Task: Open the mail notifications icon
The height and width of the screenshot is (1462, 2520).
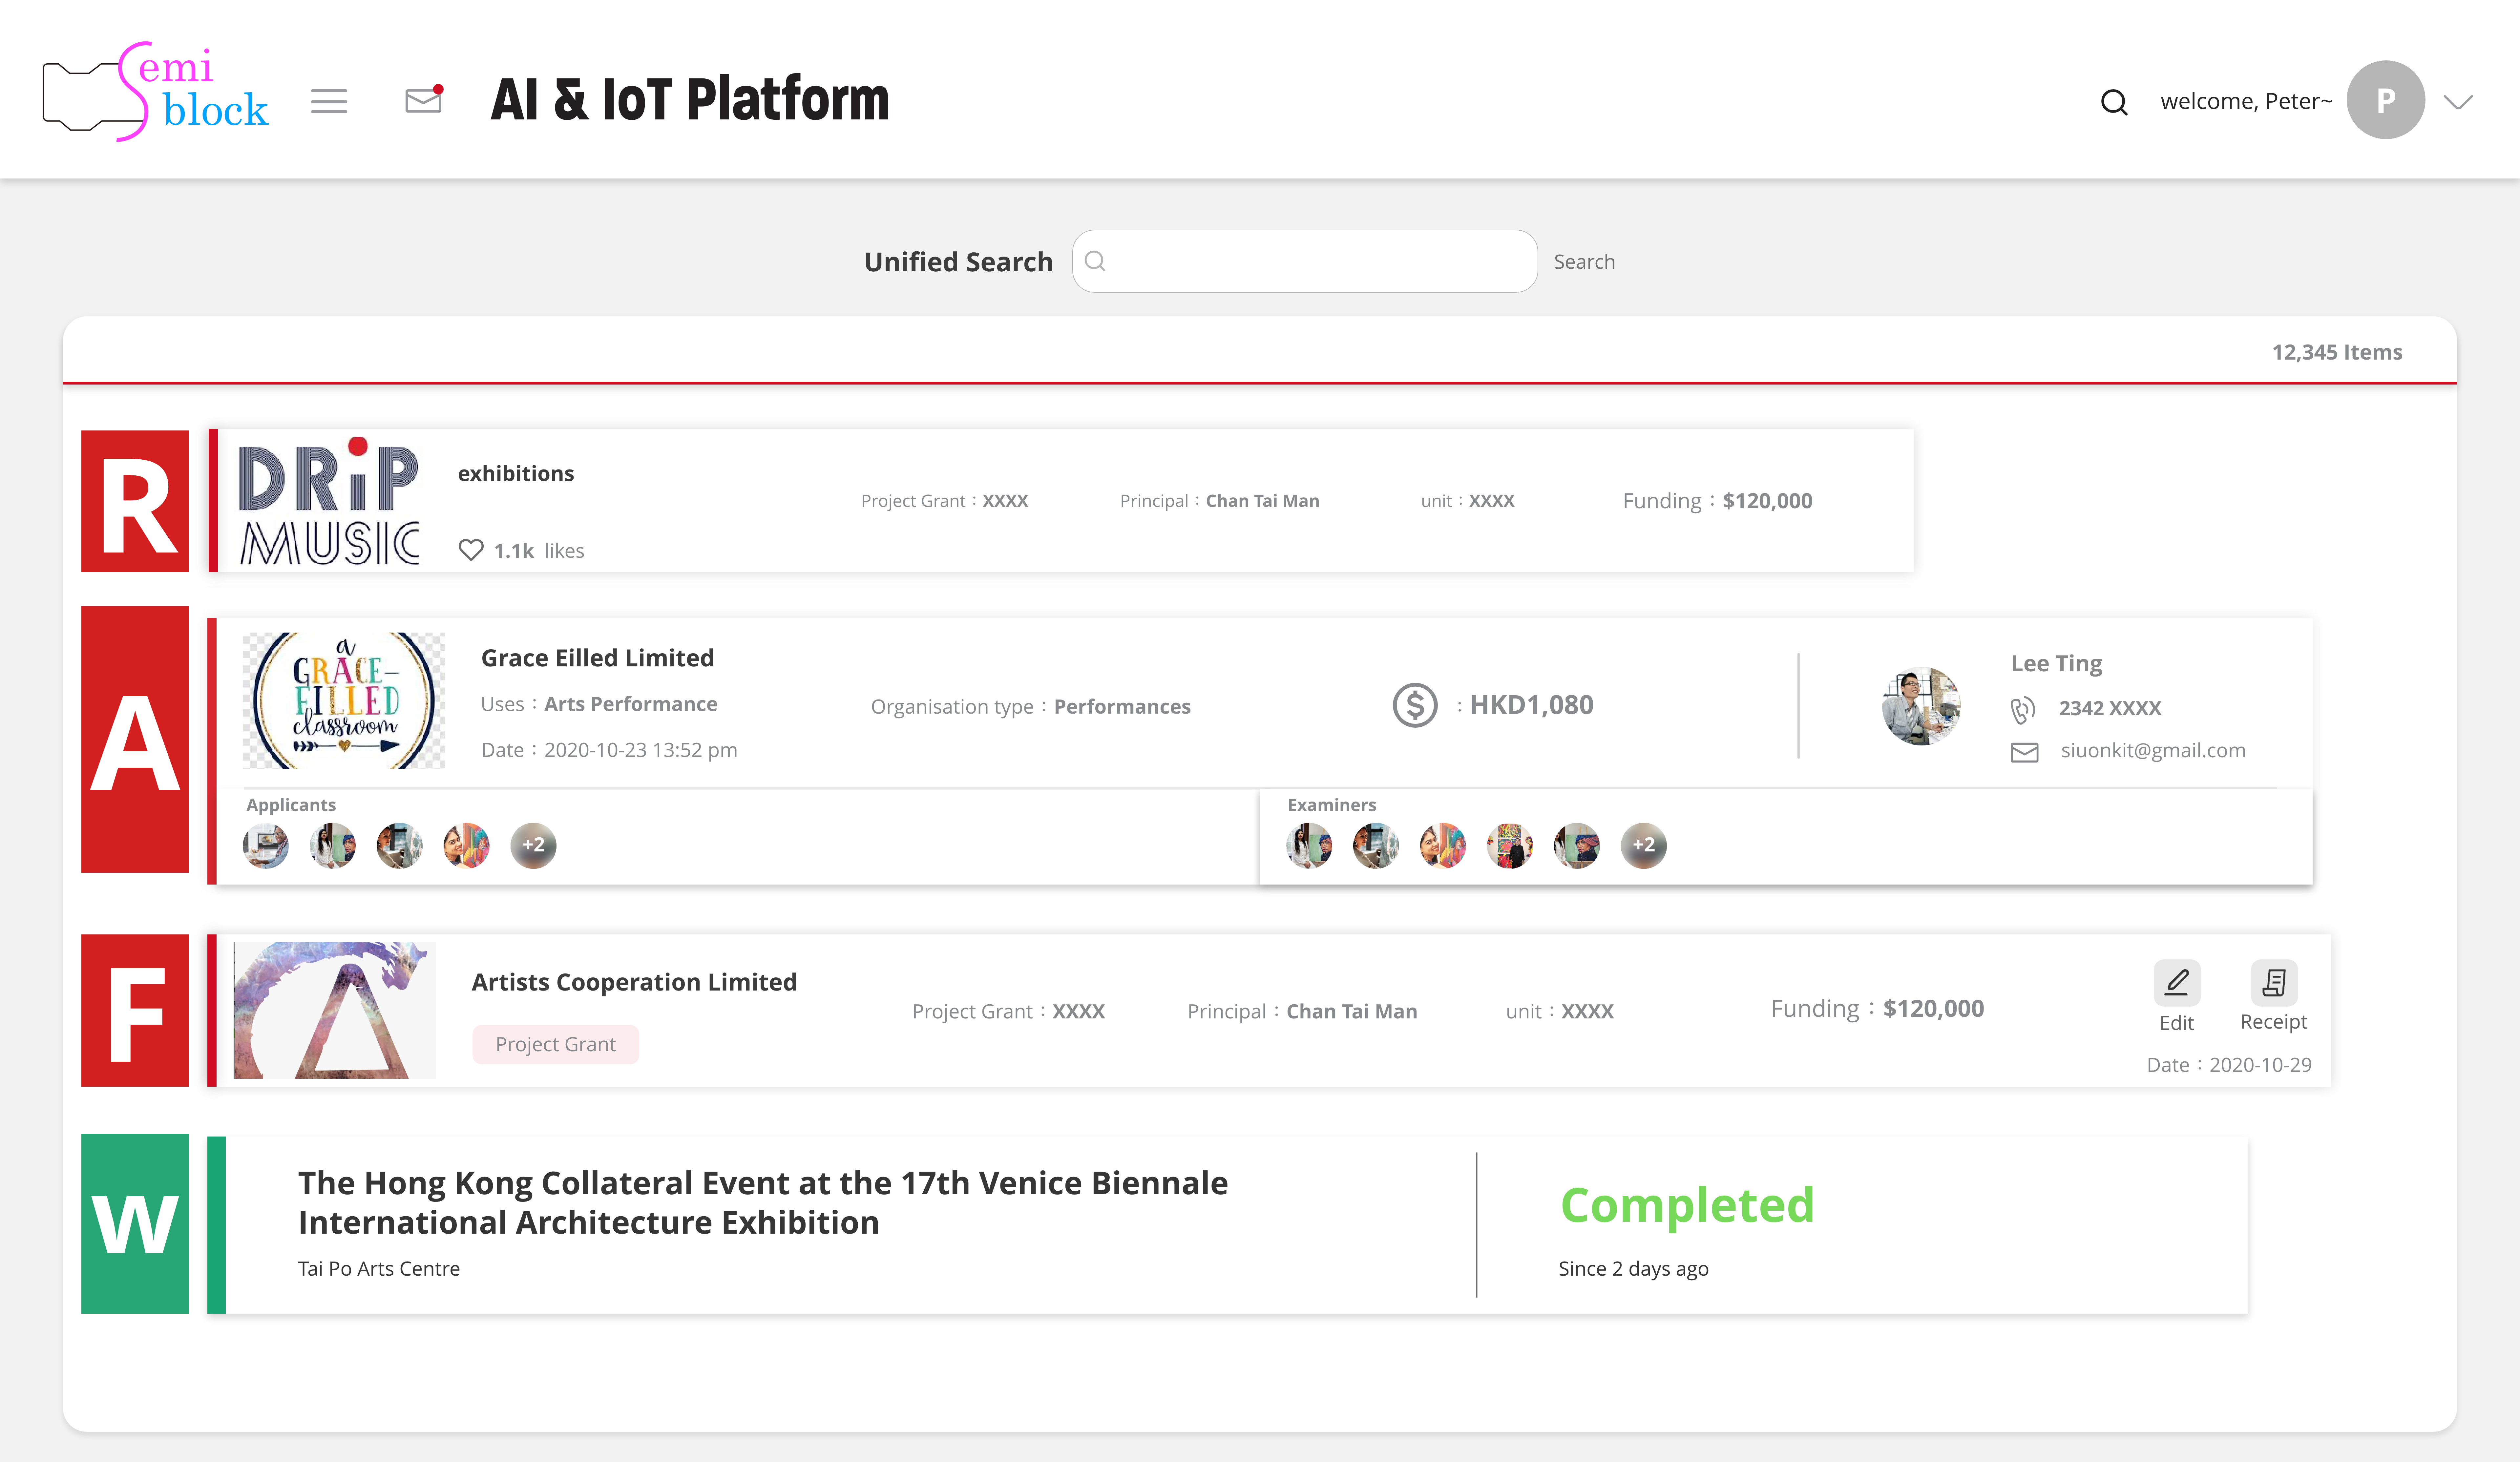Action: point(424,99)
